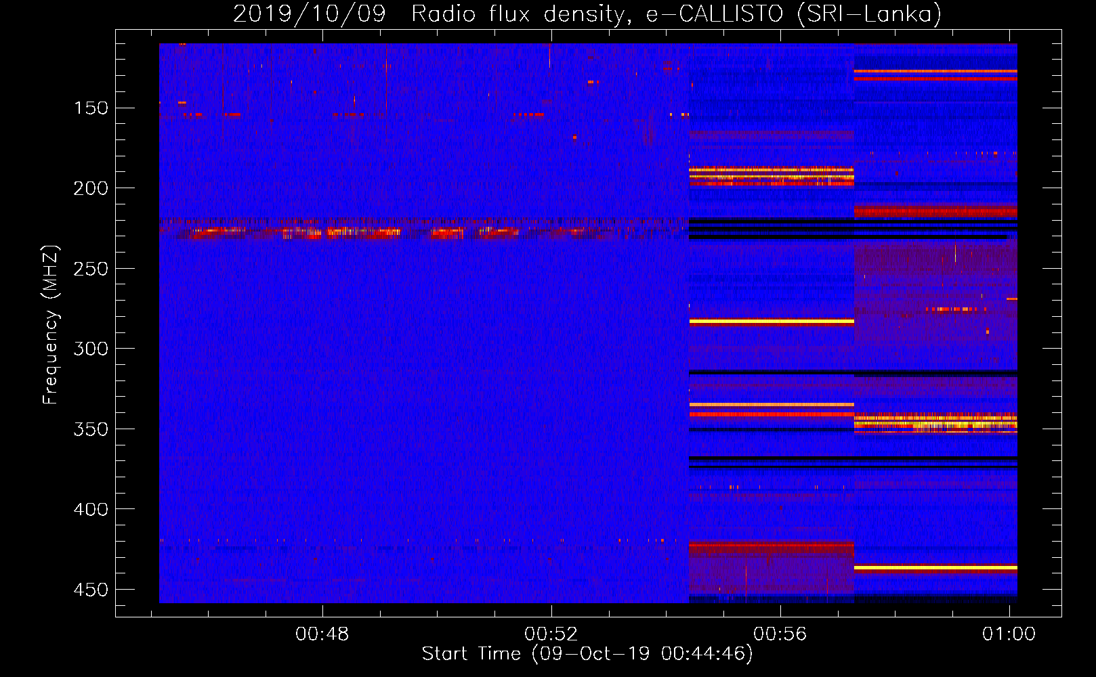The image size is (1096, 677).
Task: Click the 00:48 time tick label
Action: click(322, 634)
